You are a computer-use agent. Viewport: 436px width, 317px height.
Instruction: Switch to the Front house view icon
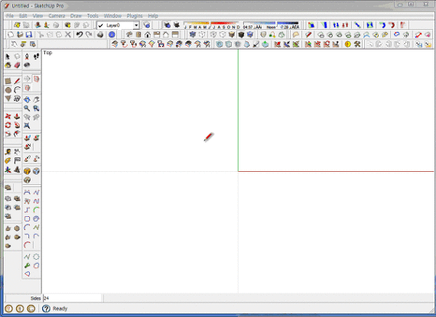pos(148,34)
